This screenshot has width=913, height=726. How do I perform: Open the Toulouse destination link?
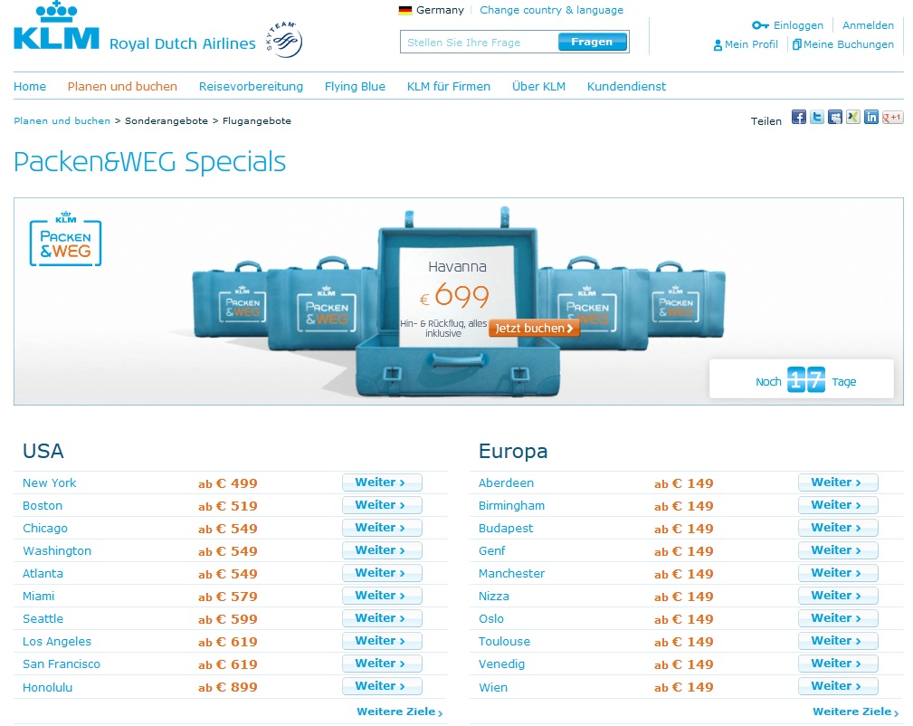pos(504,642)
